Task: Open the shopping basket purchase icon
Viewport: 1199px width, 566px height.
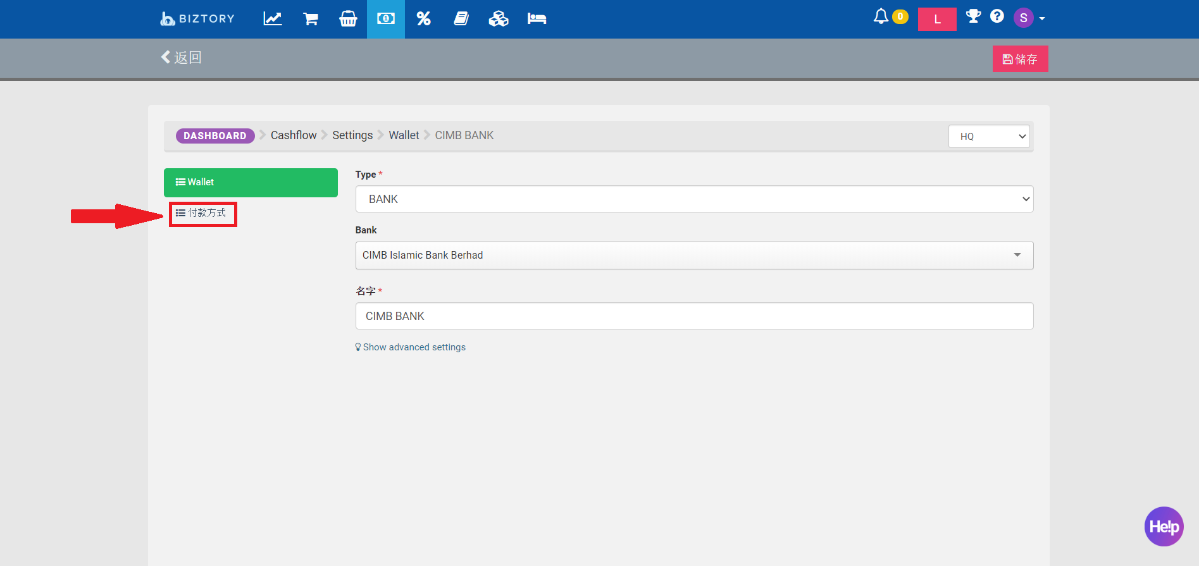Action: click(348, 18)
